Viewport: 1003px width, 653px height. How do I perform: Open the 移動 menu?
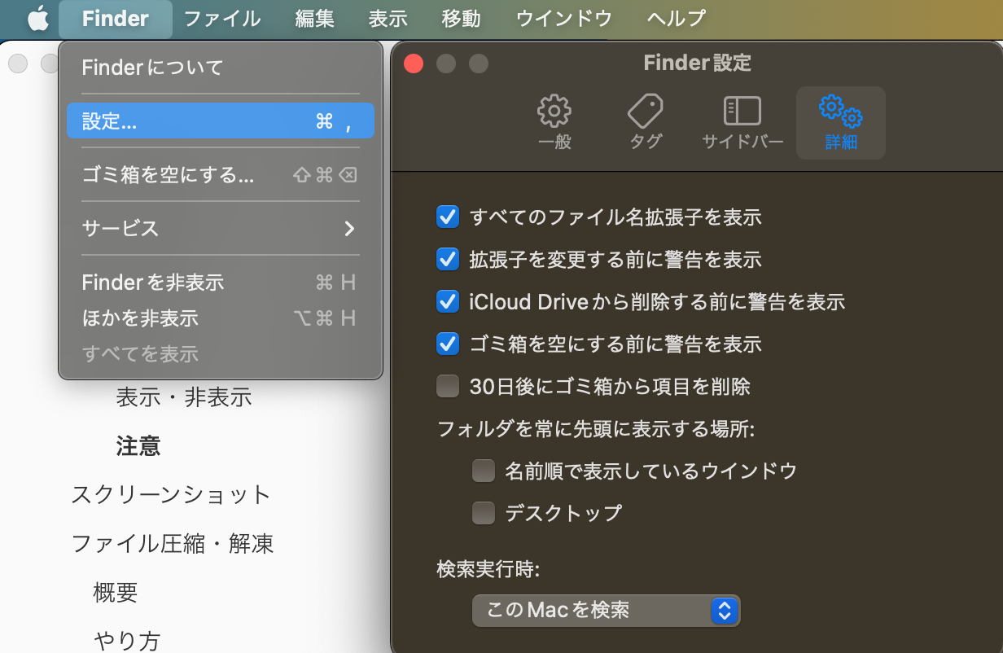coord(461,18)
